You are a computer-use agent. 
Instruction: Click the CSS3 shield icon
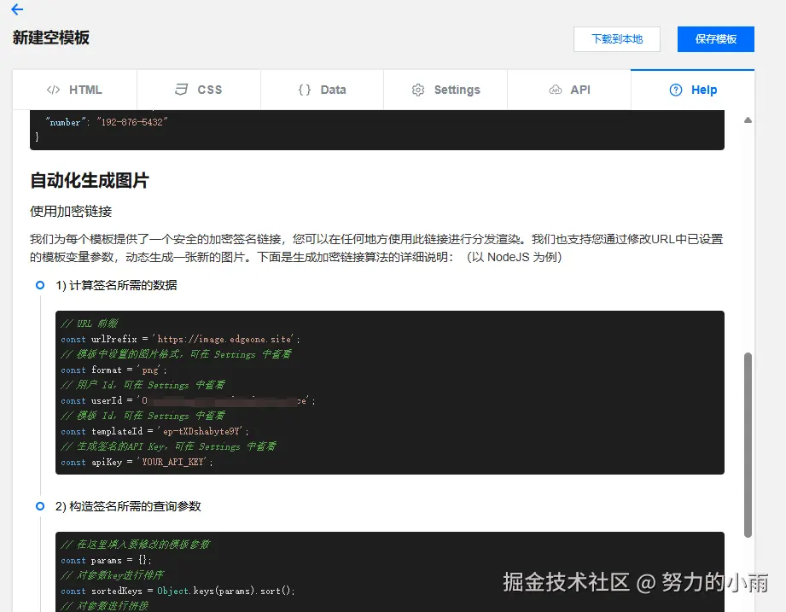pyautogui.click(x=181, y=90)
